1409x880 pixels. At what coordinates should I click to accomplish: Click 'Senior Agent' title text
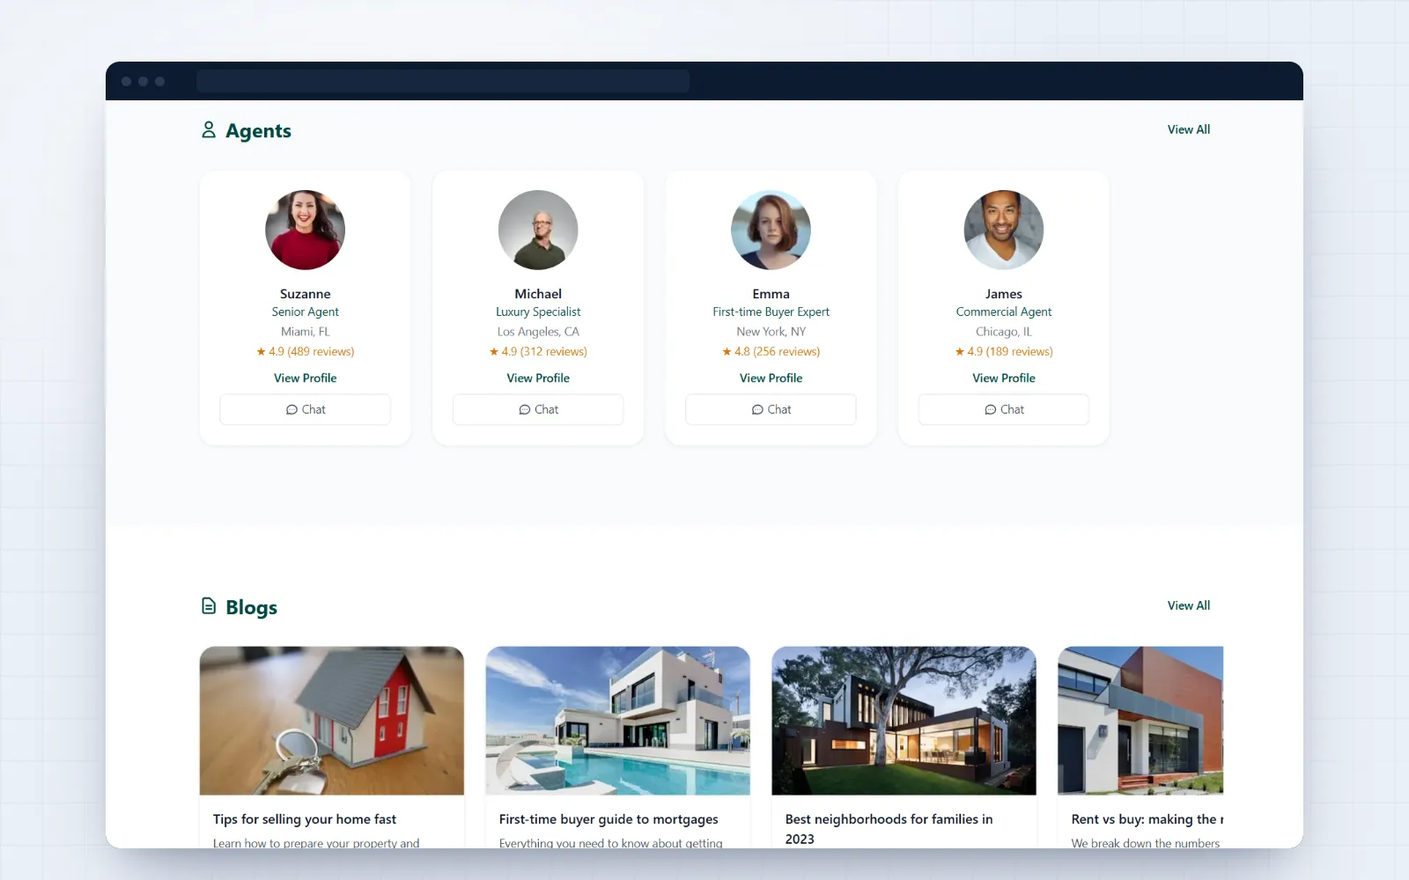[x=305, y=312]
